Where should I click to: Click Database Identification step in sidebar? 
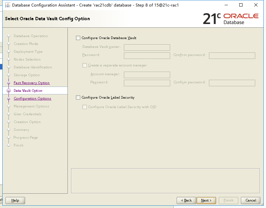[x=33, y=67]
